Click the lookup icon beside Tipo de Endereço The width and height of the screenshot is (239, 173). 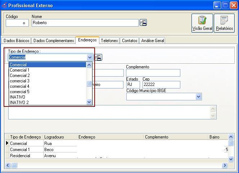pos(98,57)
